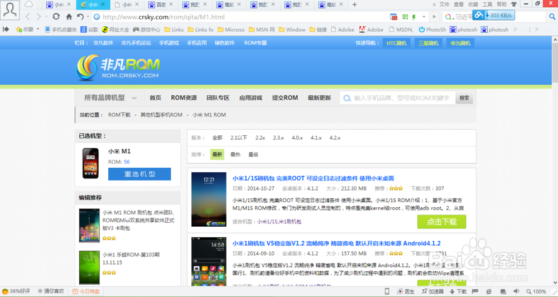Click the user avatar icon
The image size is (558, 297).
(10, 10)
